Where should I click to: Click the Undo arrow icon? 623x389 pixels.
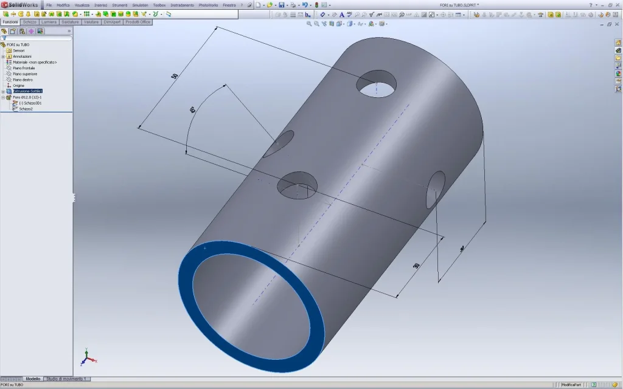[305, 5]
